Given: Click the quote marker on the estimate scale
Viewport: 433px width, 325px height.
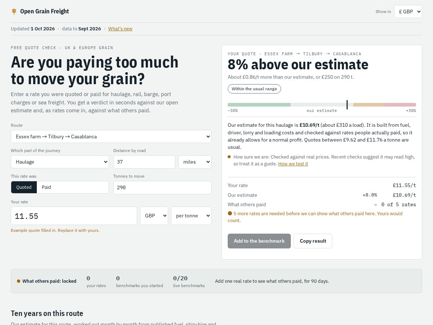Looking at the screenshot, I should [x=347, y=105].
